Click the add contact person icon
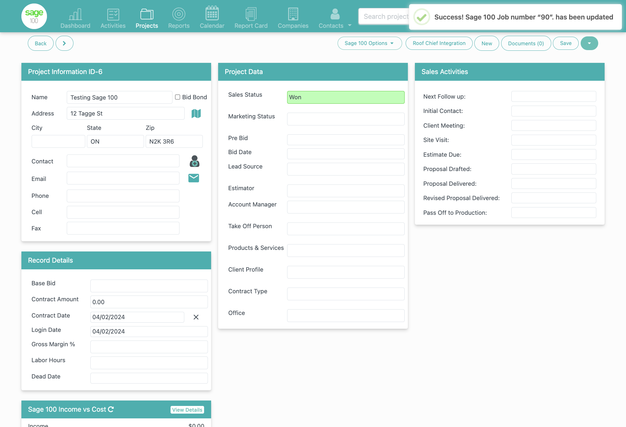Viewport: 626px width, 427px height. 195,161
